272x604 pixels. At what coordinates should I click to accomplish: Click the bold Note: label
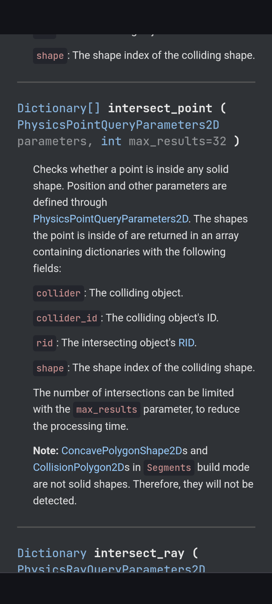tap(46, 450)
